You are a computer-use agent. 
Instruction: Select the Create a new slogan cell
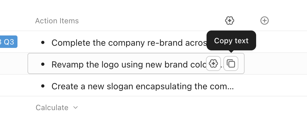[x=142, y=86]
